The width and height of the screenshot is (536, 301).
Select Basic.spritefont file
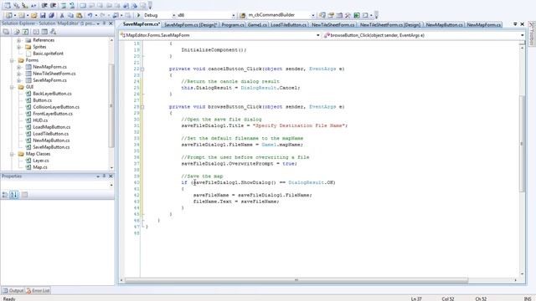coord(48,54)
